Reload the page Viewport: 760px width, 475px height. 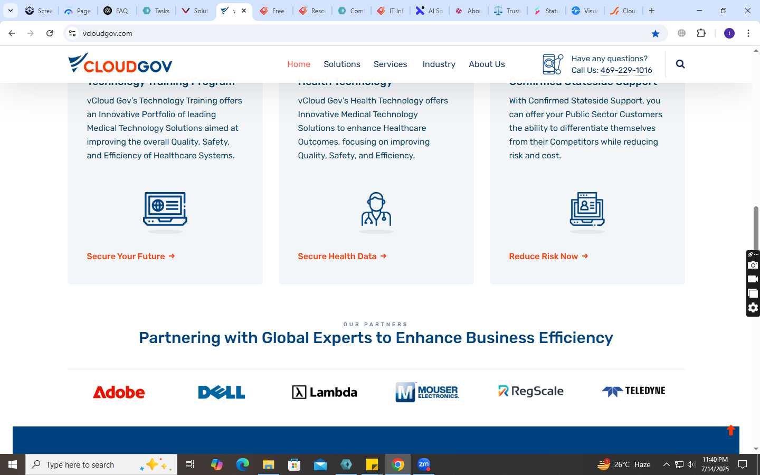(50, 33)
